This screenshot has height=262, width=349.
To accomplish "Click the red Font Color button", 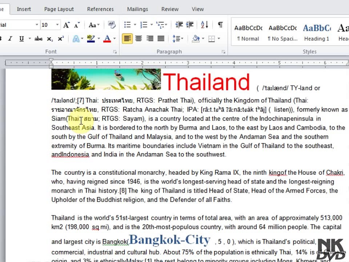I will (107, 39).
